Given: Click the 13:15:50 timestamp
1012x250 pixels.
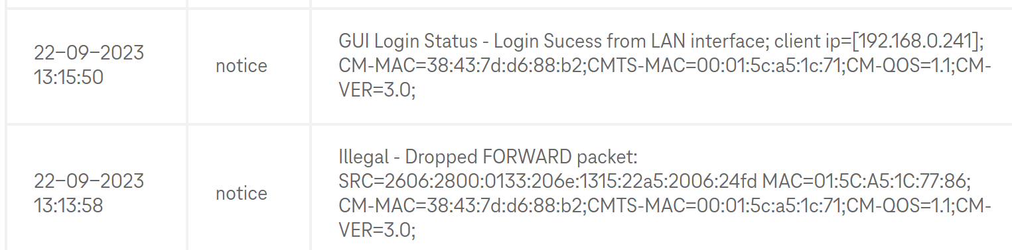Looking at the screenshot, I should pos(69,78).
